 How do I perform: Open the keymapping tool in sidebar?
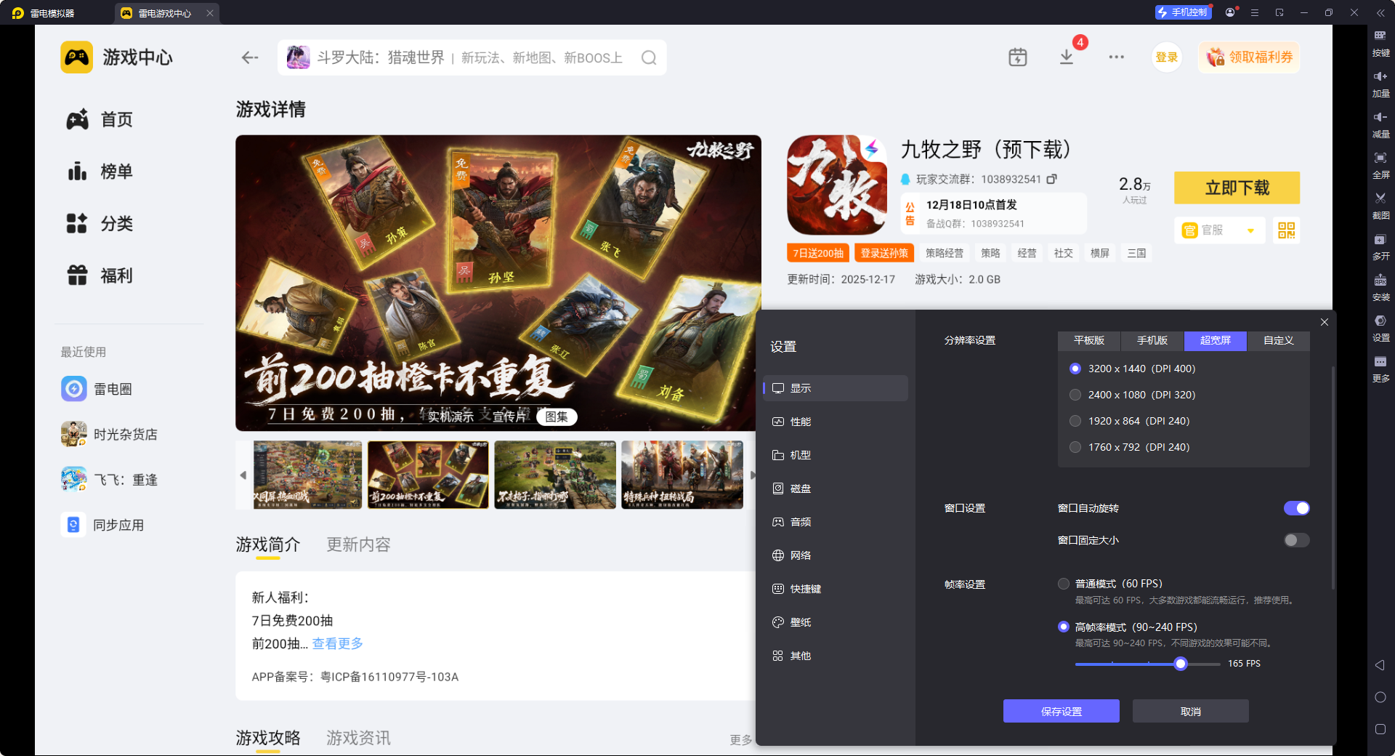(x=1380, y=42)
